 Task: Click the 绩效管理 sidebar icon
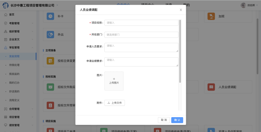[x=6, y=125]
